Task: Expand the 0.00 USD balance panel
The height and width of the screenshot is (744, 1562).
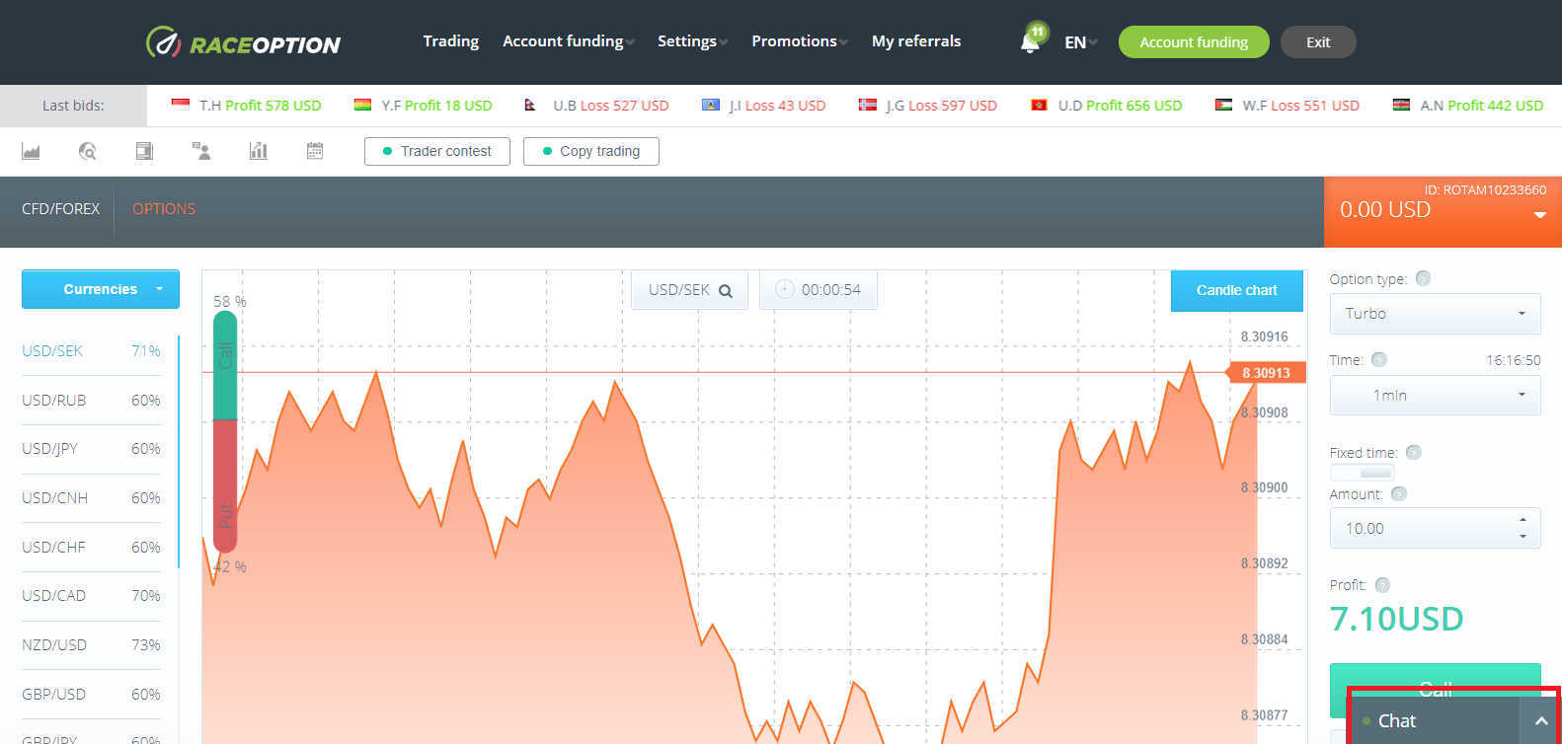Action: 1539,215
